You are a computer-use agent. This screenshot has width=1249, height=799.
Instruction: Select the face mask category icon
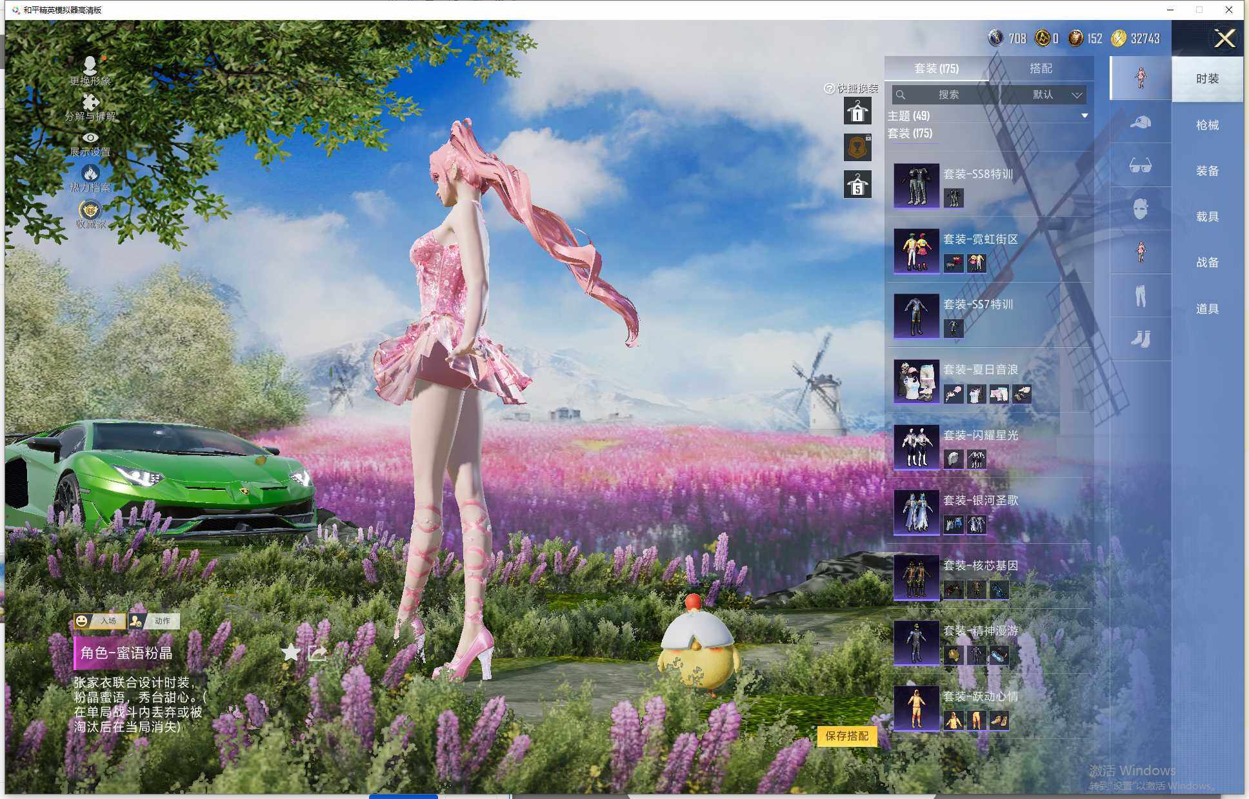click(x=1140, y=209)
